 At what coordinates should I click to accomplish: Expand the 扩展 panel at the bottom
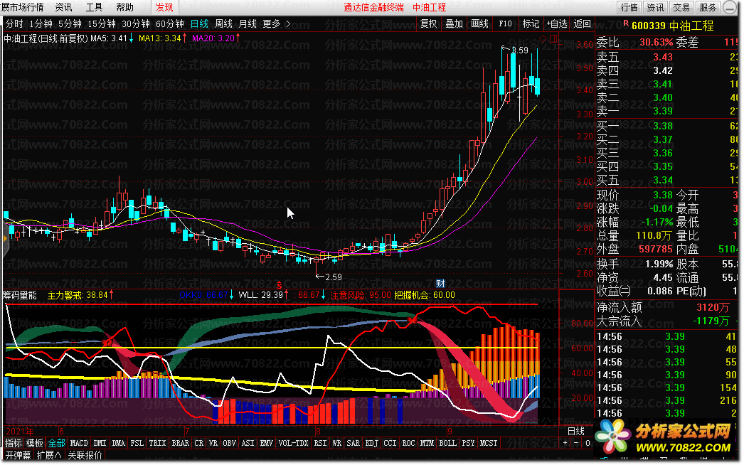click(x=49, y=455)
